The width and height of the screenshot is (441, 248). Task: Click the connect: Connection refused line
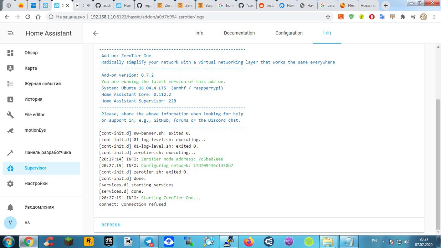point(132,204)
